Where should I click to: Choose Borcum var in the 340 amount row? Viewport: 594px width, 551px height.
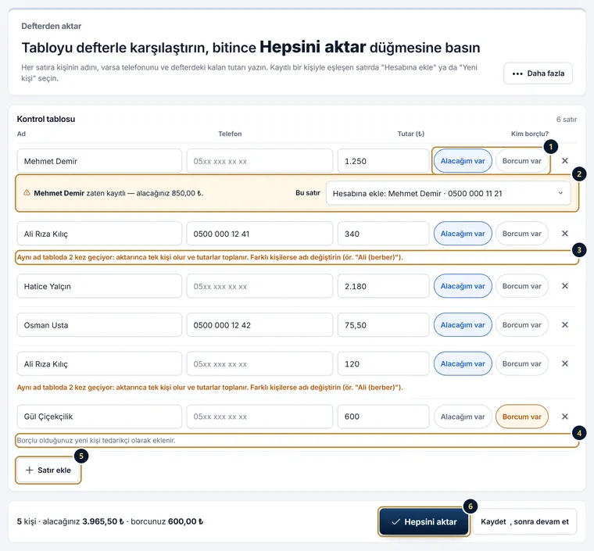[x=521, y=234]
